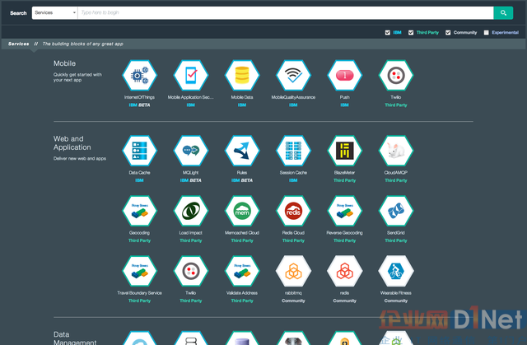Open the Geocoding service icon
The image size is (527, 345).
(139, 211)
